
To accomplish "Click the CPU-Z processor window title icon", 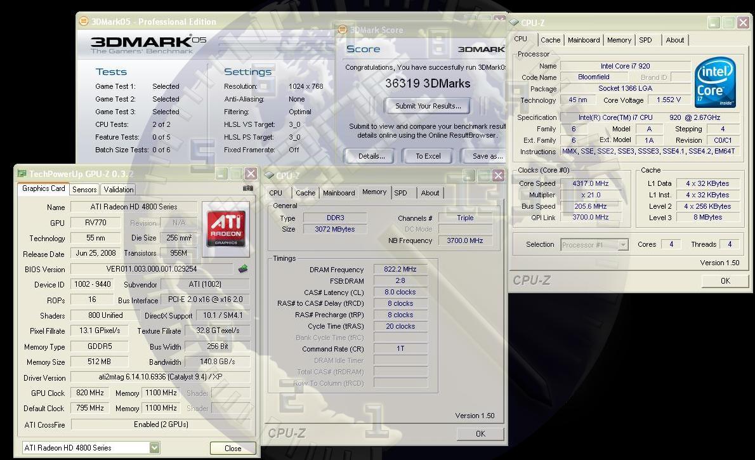I will coord(514,22).
